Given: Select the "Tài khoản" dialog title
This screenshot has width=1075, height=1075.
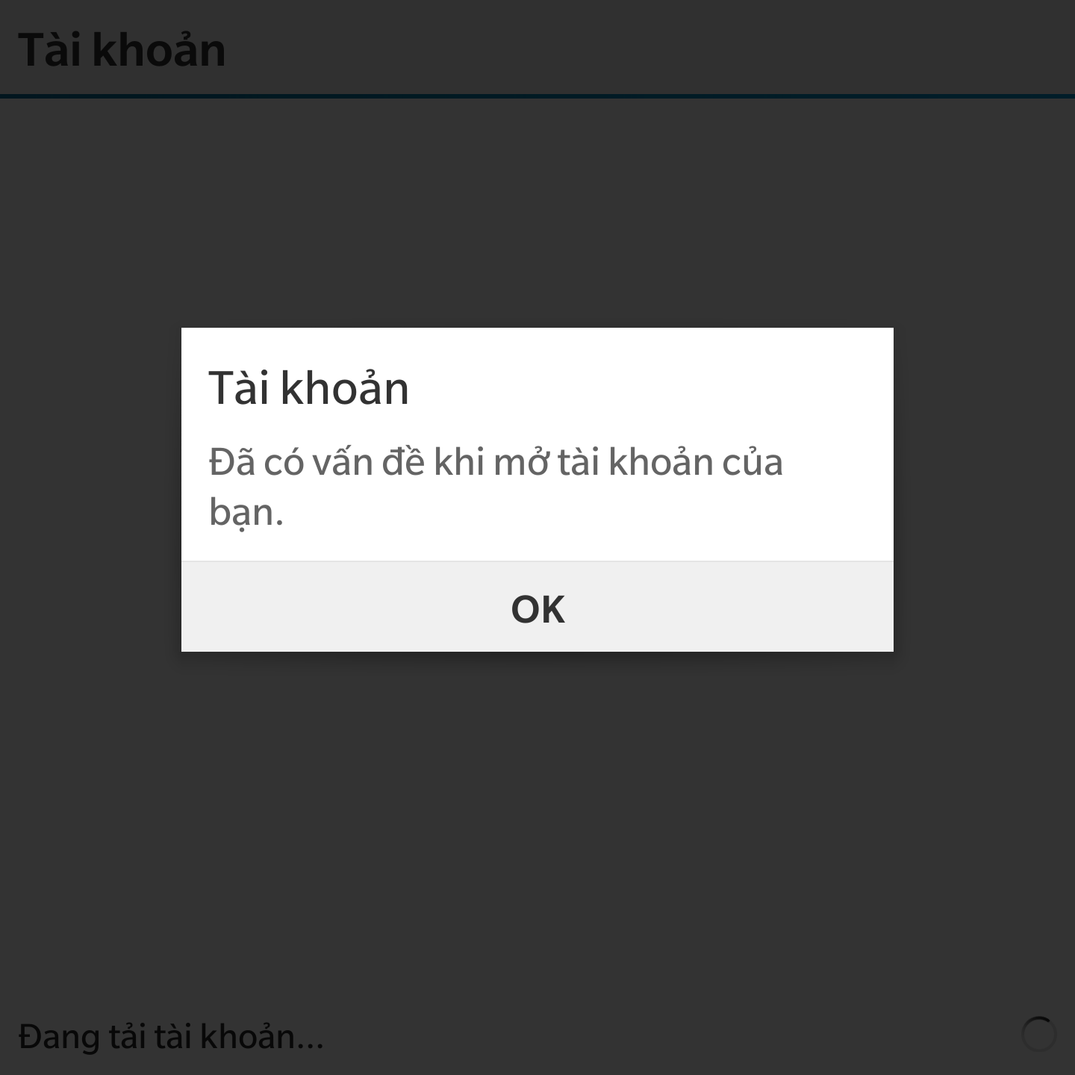Looking at the screenshot, I should coord(309,388).
